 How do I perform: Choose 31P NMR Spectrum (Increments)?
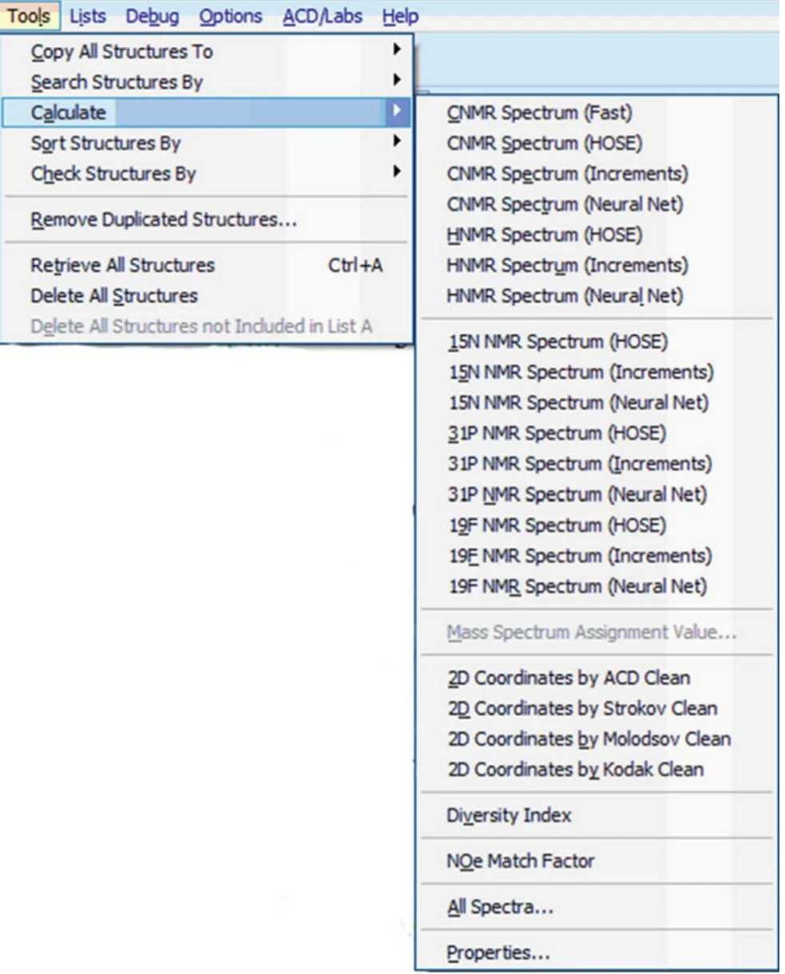click(x=596, y=464)
